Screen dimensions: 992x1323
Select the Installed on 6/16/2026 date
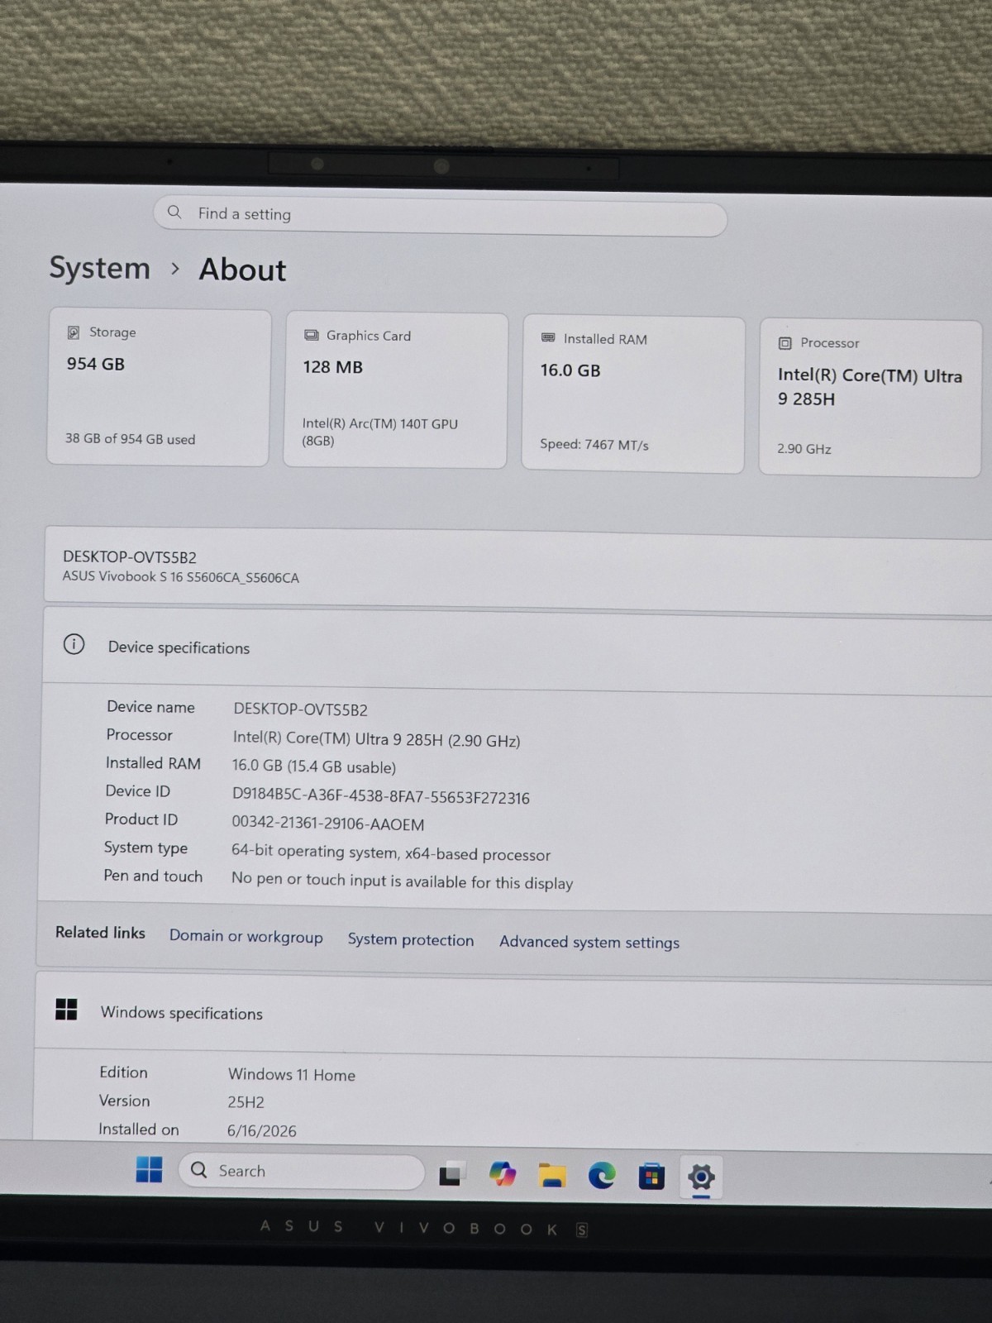point(261,1130)
